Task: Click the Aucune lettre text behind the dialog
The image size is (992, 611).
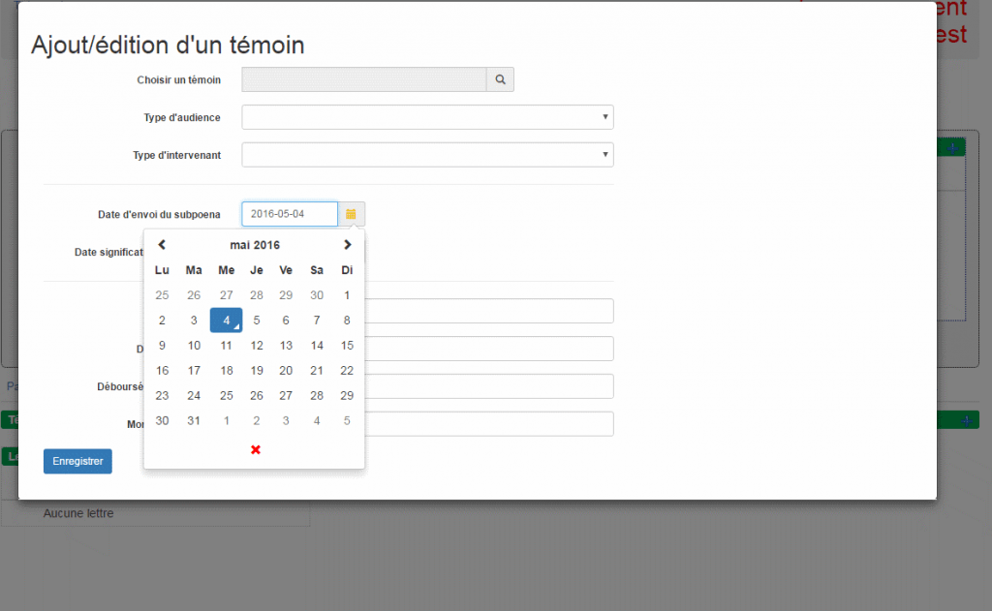Action: (78, 513)
